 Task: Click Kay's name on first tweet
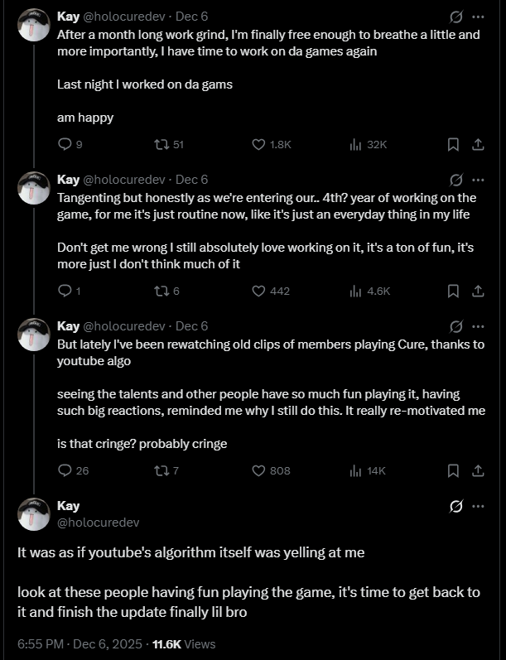pyautogui.click(x=68, y=17)
